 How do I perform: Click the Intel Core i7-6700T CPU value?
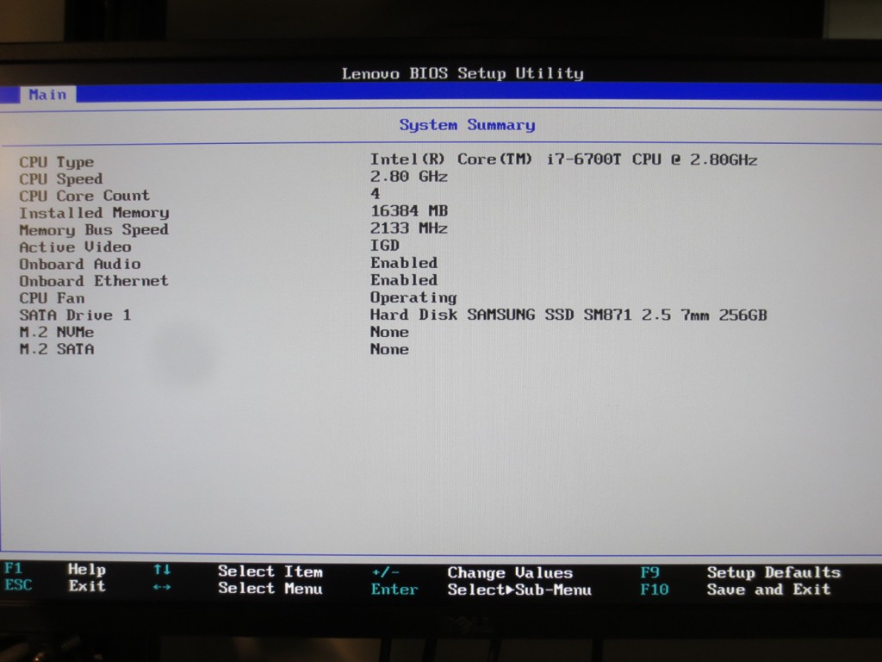[x=563, y=159]
